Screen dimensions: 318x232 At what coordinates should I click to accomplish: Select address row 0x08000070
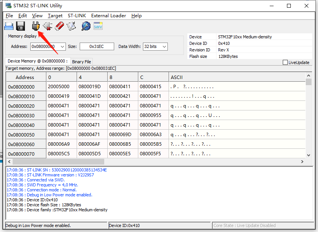(26, 154)
